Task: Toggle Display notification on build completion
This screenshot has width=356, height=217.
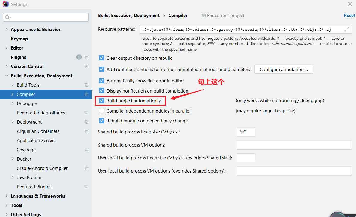Action: coord(102,91)
